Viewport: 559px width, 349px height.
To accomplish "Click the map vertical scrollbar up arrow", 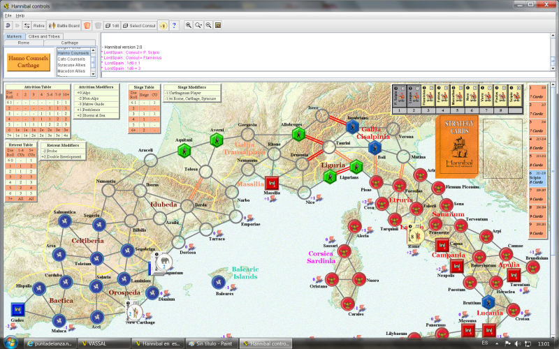I will tap(553, 85).
